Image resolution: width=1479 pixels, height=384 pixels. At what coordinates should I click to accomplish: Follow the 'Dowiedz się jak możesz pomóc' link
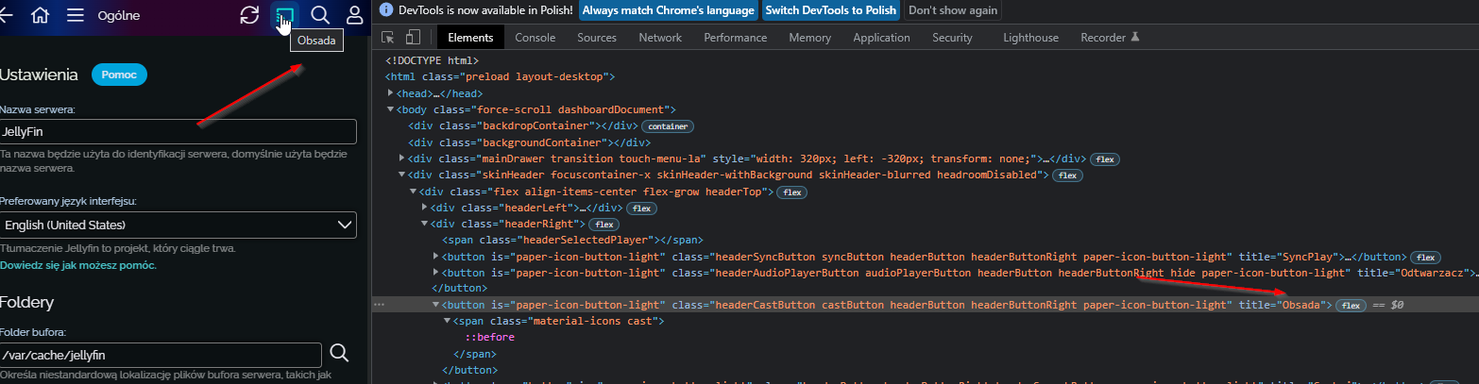tap(78, 265)
